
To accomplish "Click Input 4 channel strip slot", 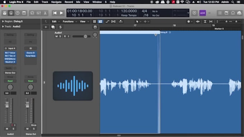I will click(10, 48).
